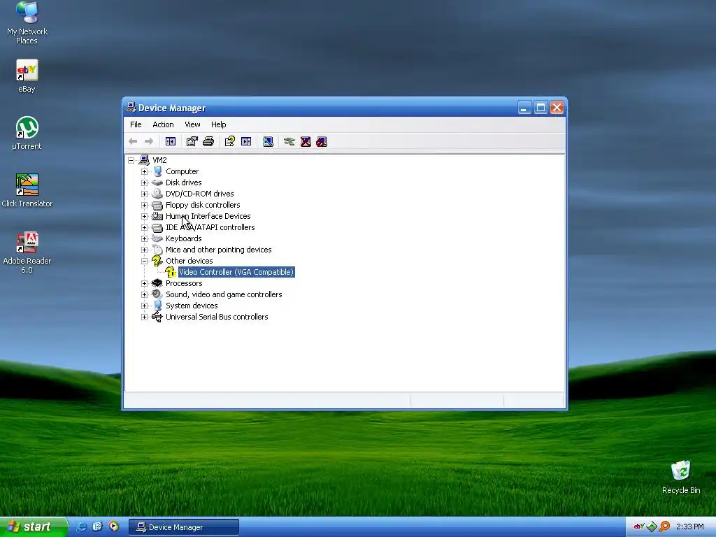This screenshot has width=716, height=537.
Task: Expand the Keyboards category
Action: 144,239
